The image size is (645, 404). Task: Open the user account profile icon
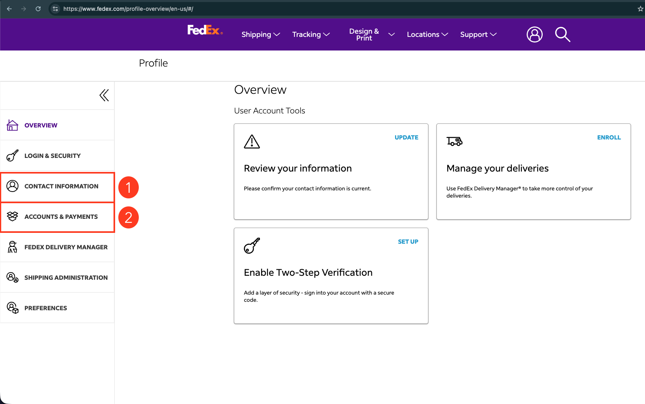pyautogui.click(x=534, y=34)
